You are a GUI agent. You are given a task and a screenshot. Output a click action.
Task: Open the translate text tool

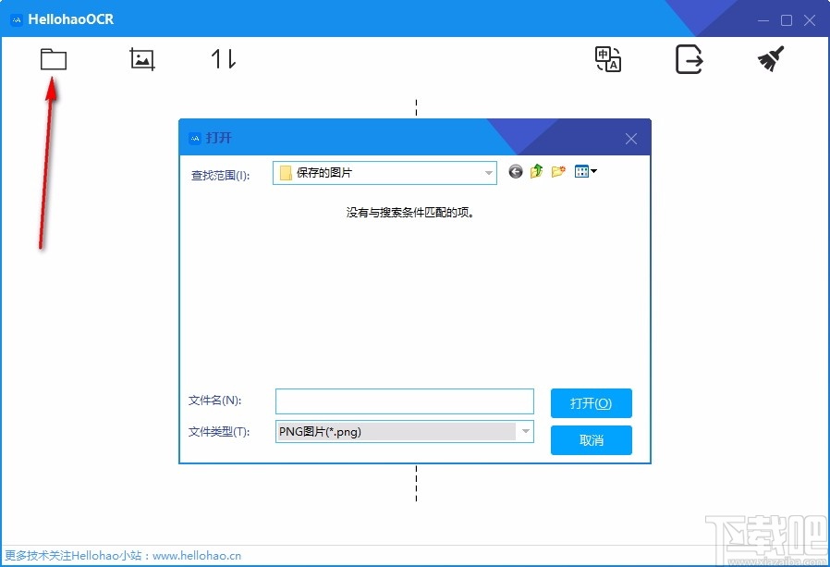click(607, 59)
